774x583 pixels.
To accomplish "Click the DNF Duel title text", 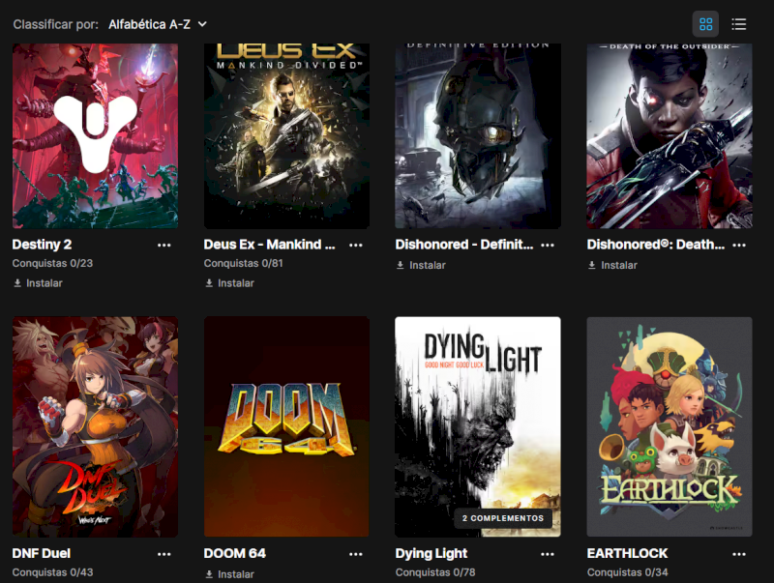I will pyautogui.click(x=42, y=553).
